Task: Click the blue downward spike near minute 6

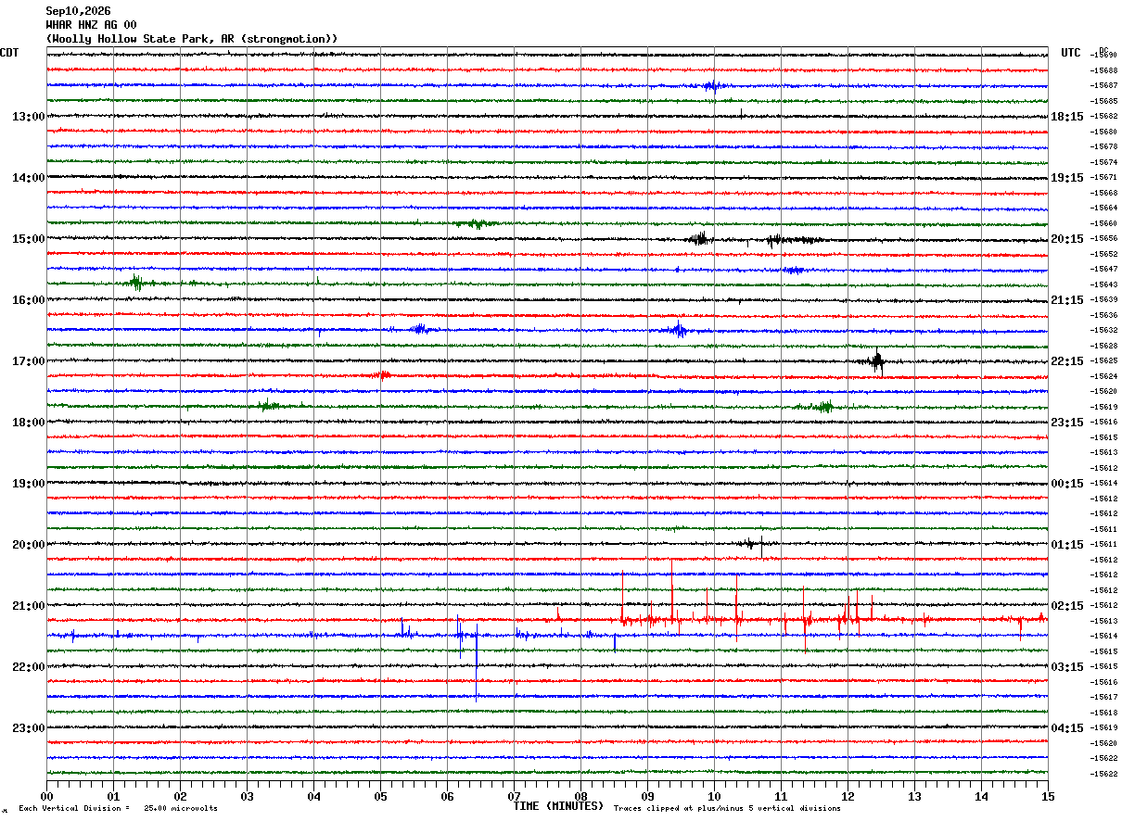Action: (x=477, y=663)
